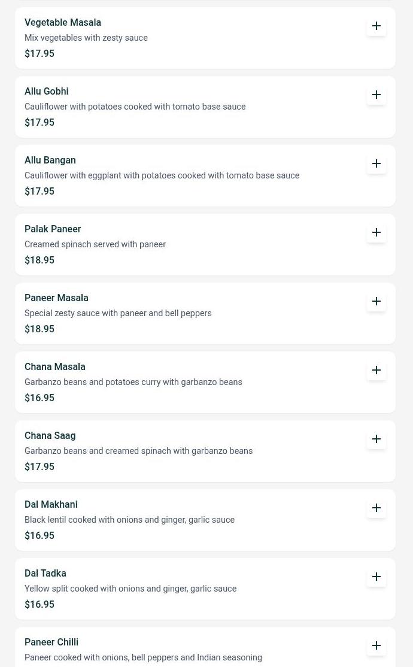Open the Paneer Chilli menu card title
This screenshot has width=413, height=667.
click(x=51, y=642)
